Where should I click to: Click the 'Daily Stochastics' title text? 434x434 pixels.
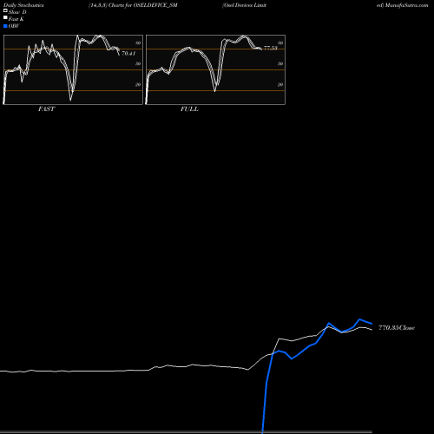23,5
